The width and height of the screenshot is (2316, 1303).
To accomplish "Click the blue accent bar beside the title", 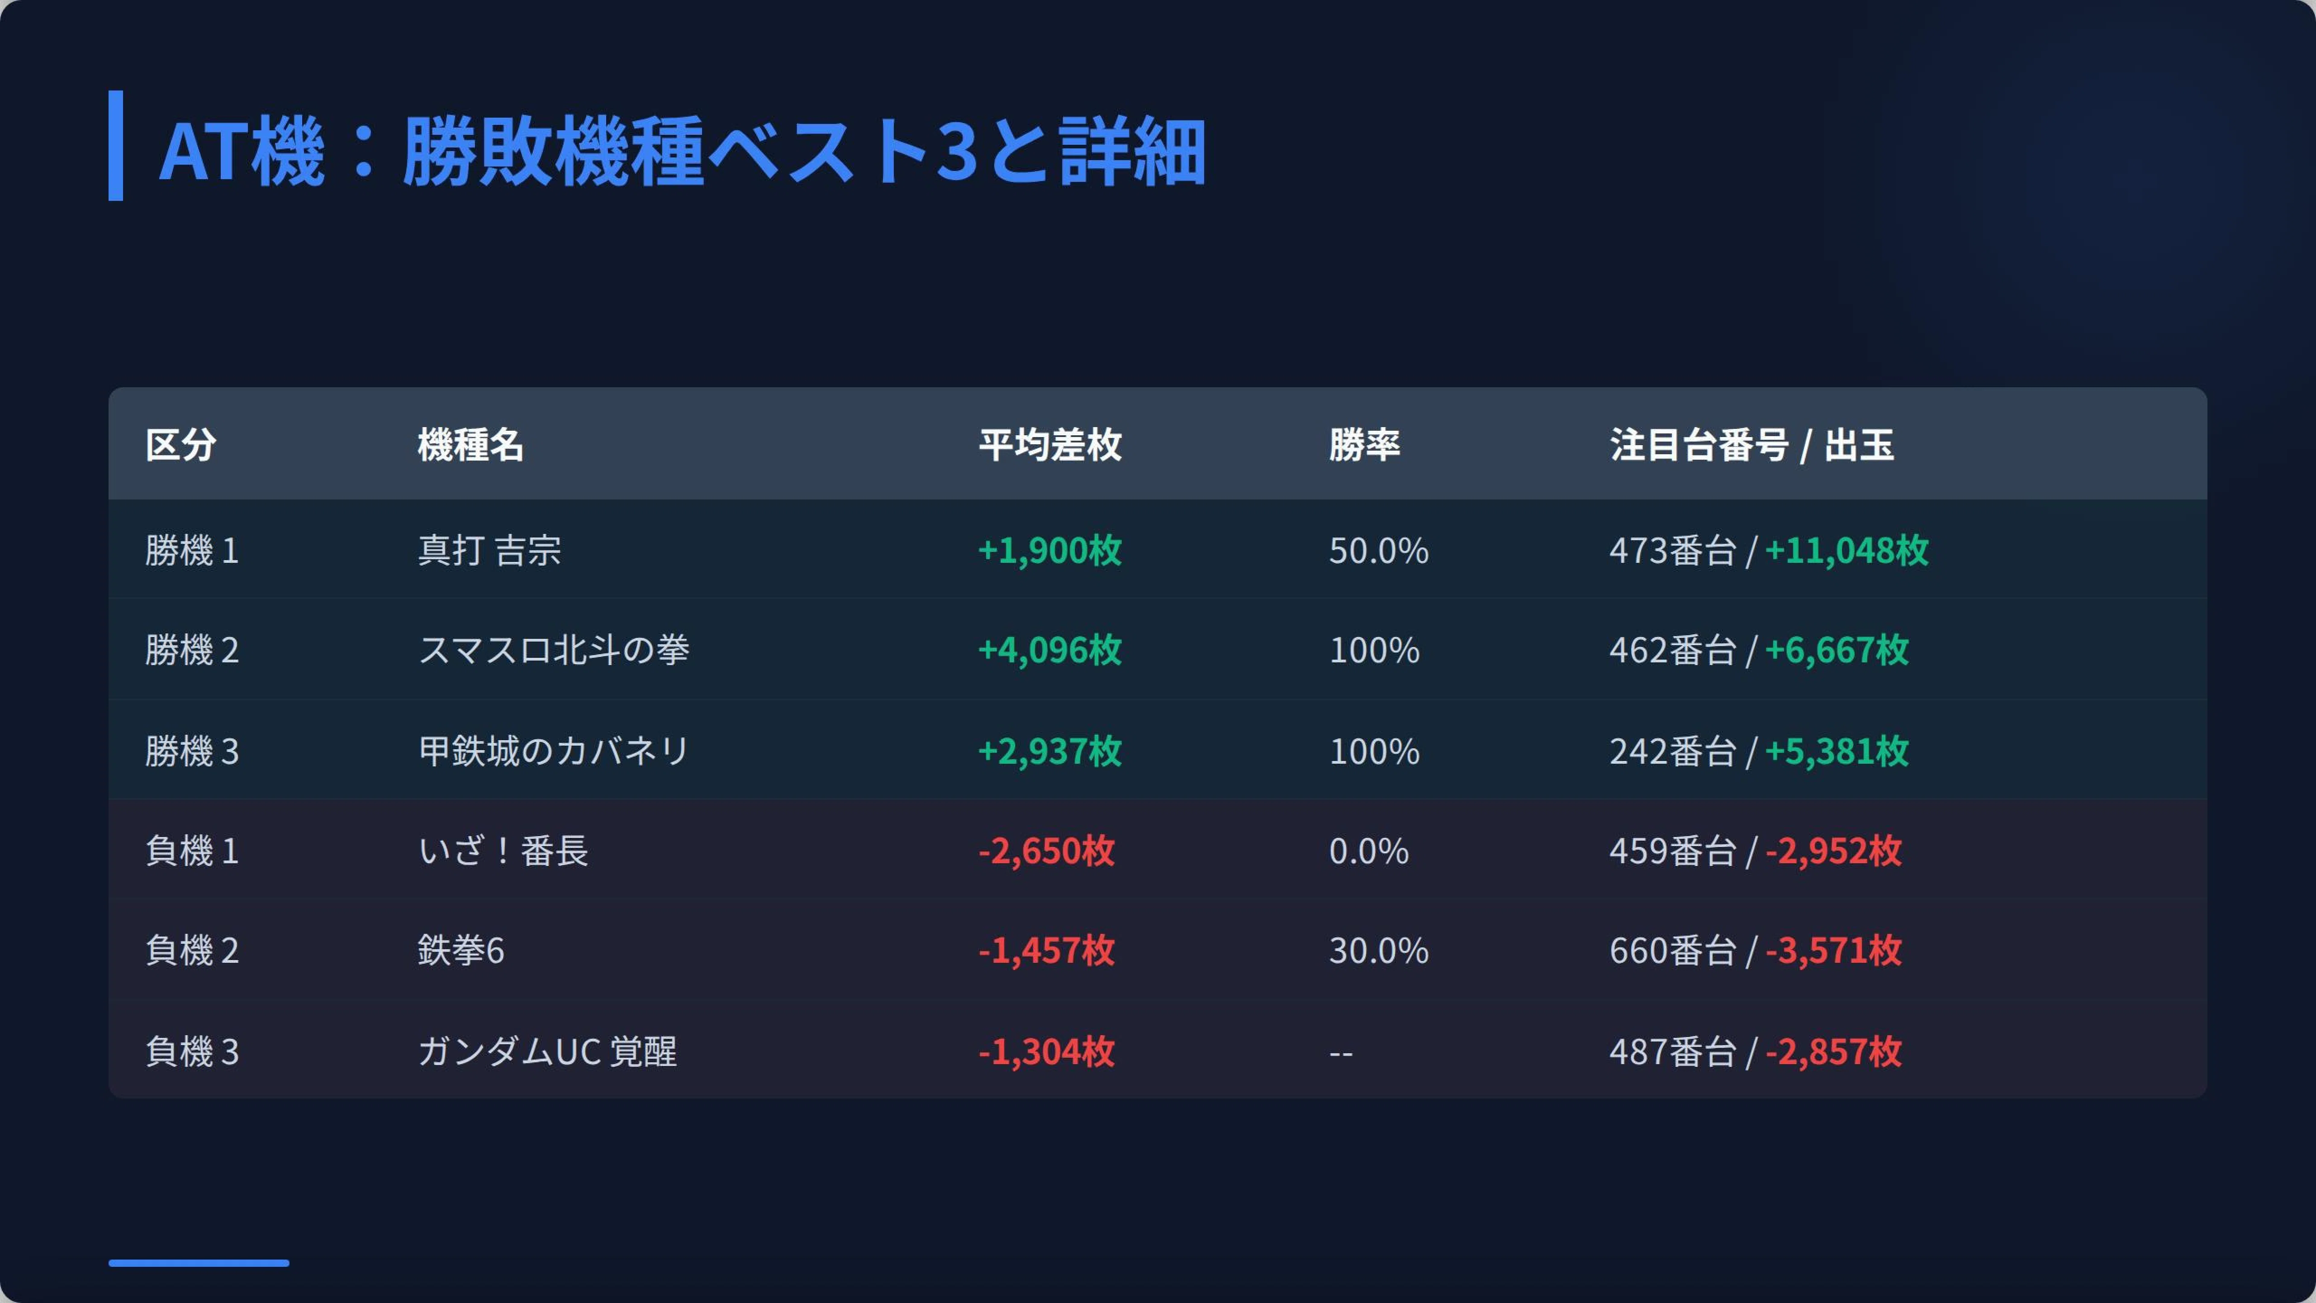I will coord(116,146).
